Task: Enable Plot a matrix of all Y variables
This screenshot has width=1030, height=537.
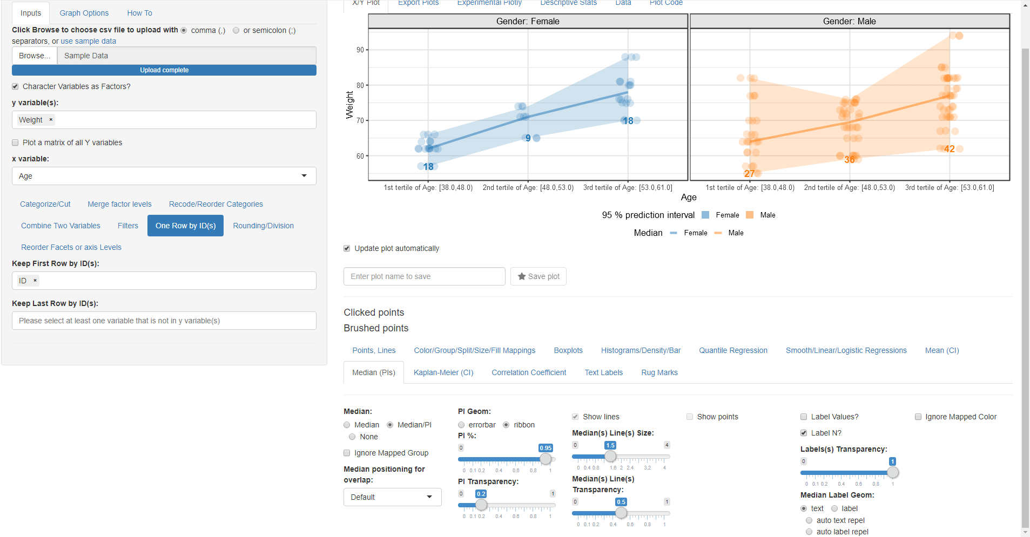Action: click(15, 142)
